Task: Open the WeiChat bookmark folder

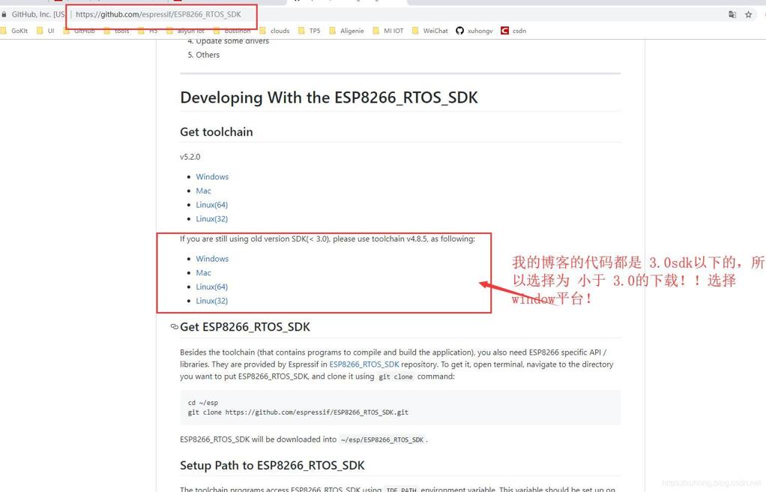Action: click(430, 31)
